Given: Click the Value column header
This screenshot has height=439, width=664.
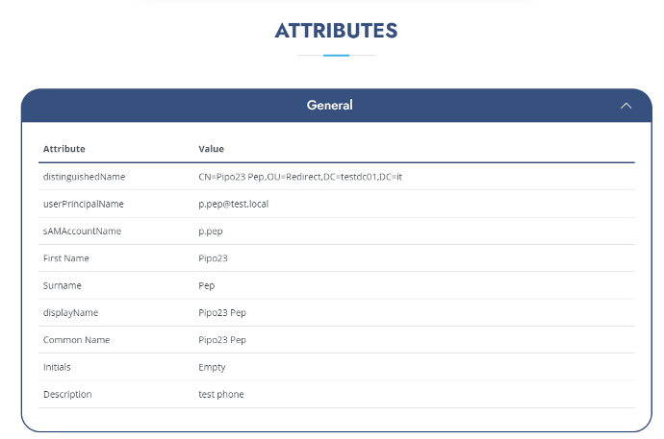Looking at the screenshot, I should point(211,149).
